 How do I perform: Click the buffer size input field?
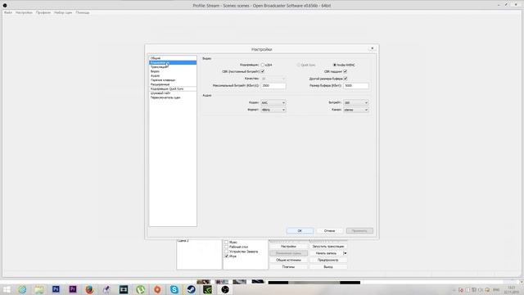tap(356, 85)
